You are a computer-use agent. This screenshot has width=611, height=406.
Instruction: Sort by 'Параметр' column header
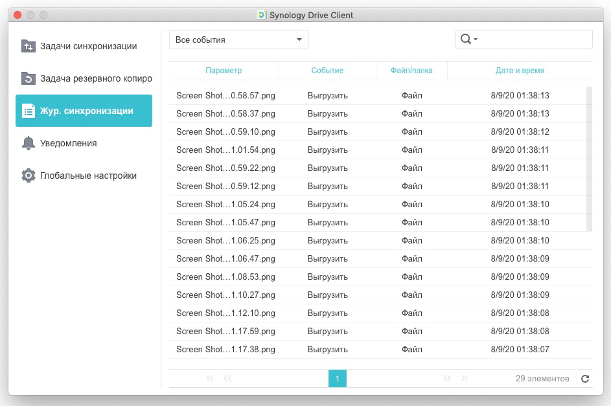tap(224, 71)
